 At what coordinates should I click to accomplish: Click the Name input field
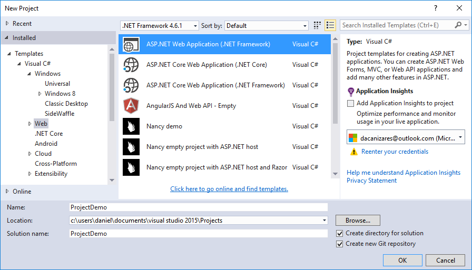[x=199, y=207]
